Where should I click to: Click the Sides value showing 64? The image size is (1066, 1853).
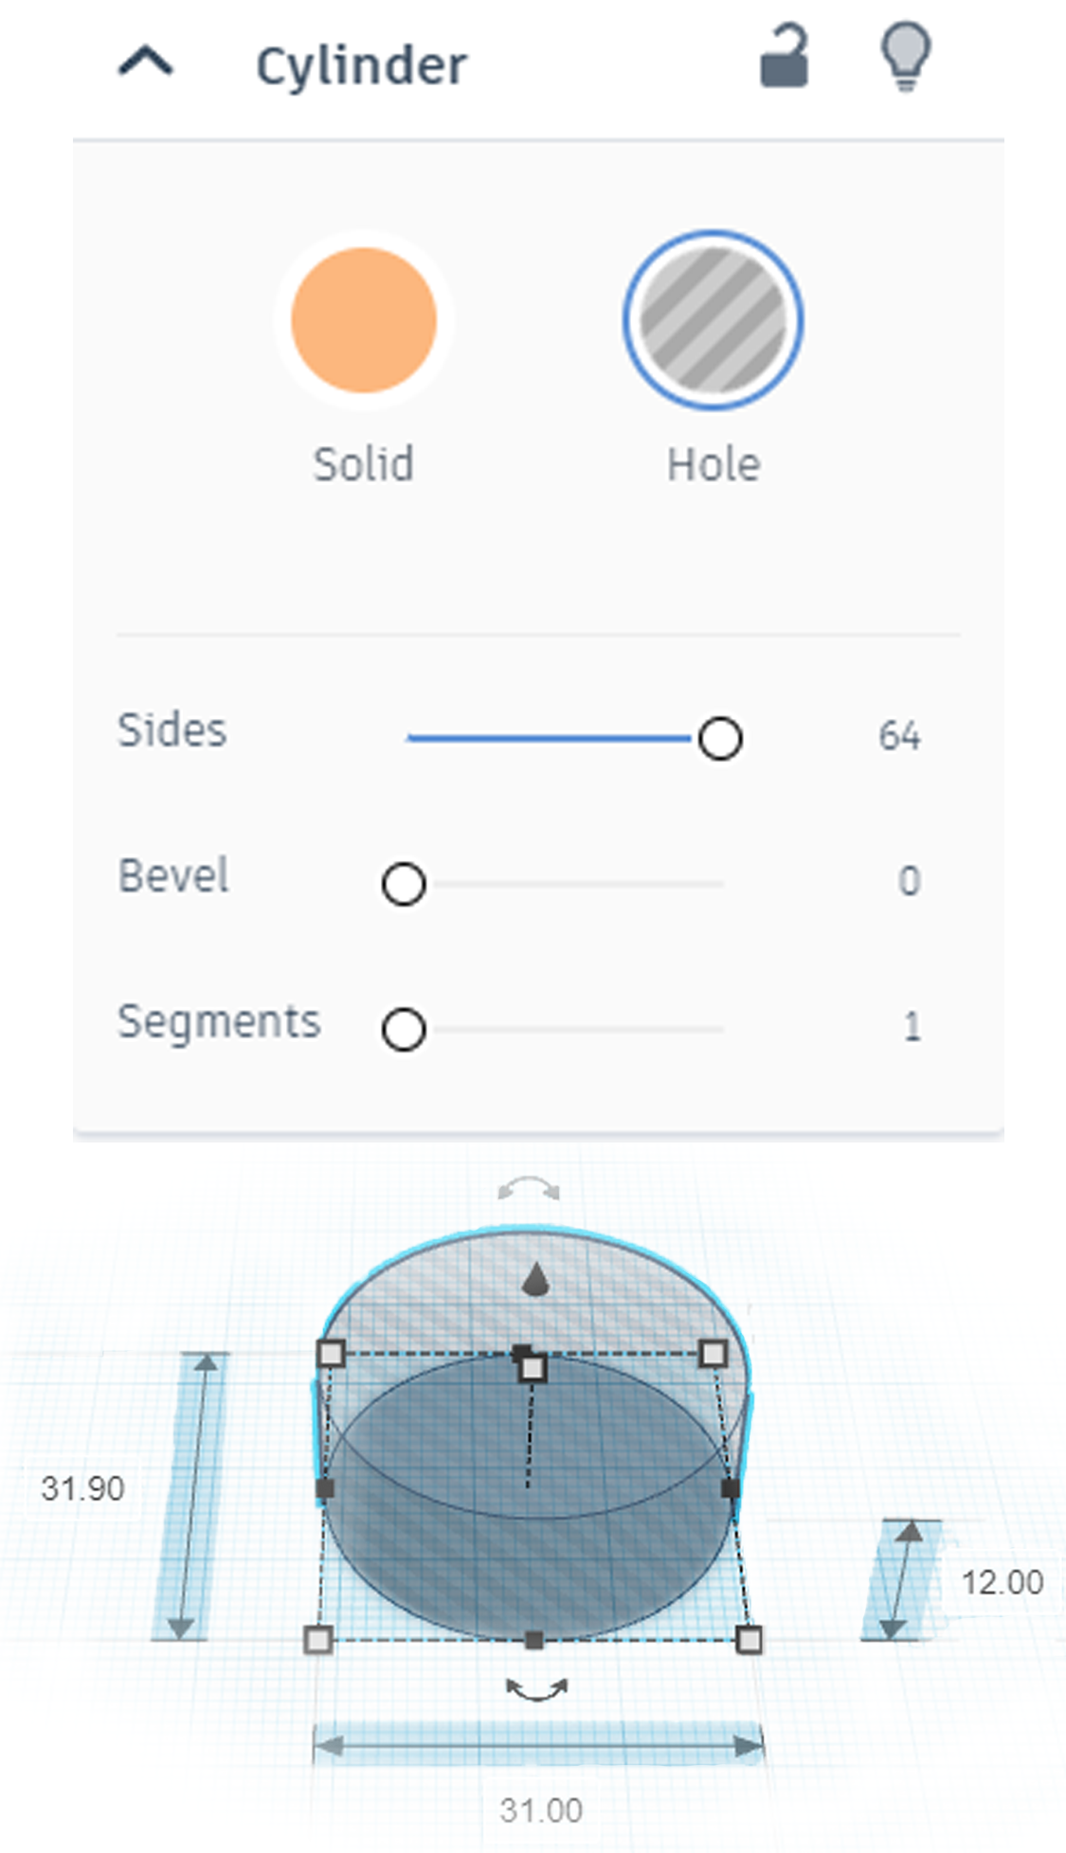pyautogui.click(x=898, y=737)
